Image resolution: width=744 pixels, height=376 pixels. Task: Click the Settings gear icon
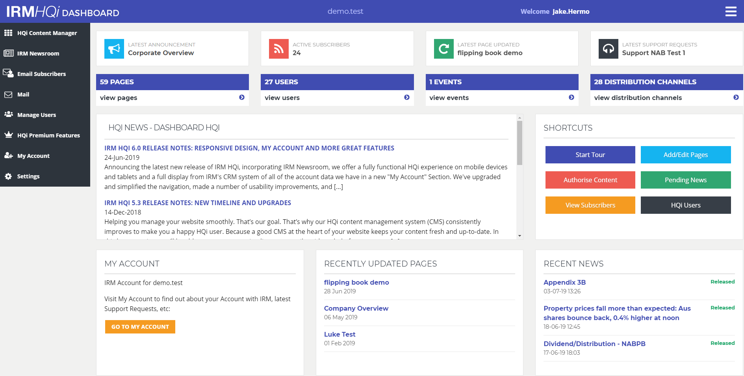point(8,176)
